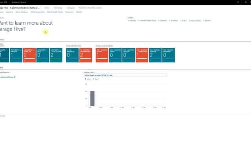Open VHC Awaiting Parts tile
This screenshot has width=251, height=141.
[115, 55]
